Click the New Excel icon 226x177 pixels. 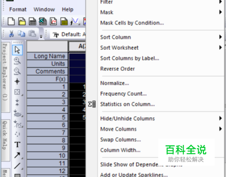click(x=43, y=21)
